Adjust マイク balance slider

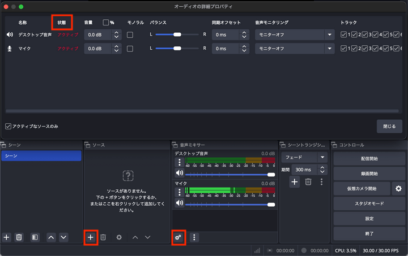[x=177, y=48]
